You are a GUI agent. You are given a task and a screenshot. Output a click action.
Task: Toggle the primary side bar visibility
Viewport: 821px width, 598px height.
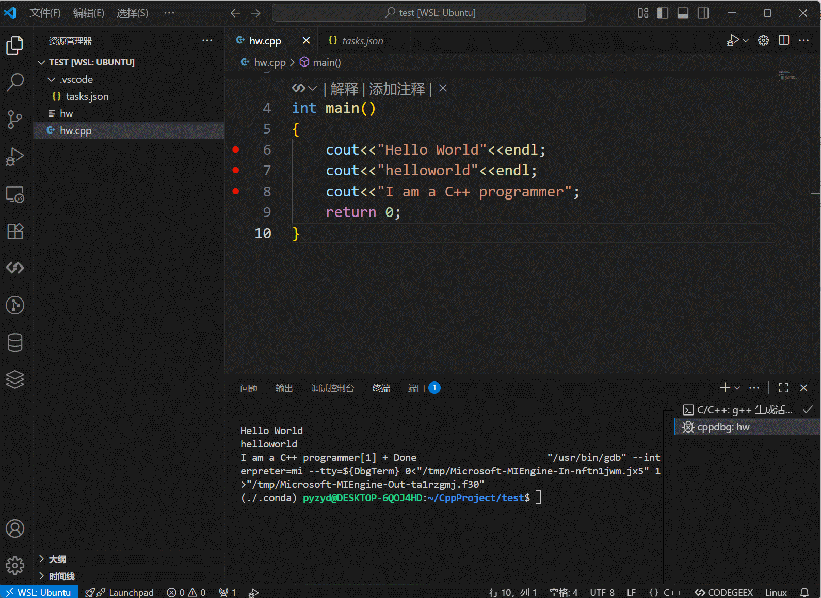point(663,13)
